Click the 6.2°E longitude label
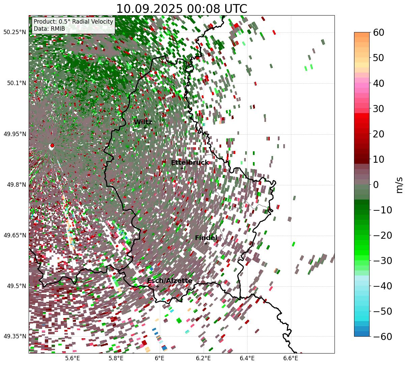 tap(203, 358)
